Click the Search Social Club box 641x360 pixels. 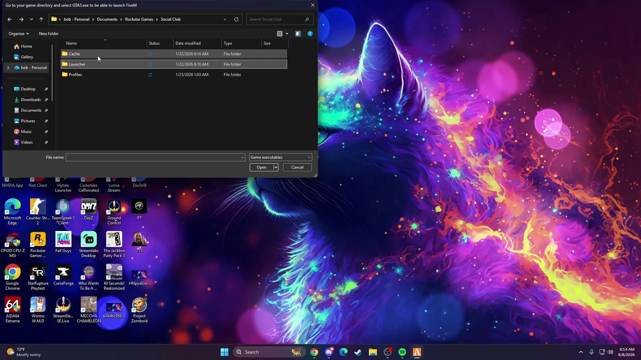click(x=279, y=19)
